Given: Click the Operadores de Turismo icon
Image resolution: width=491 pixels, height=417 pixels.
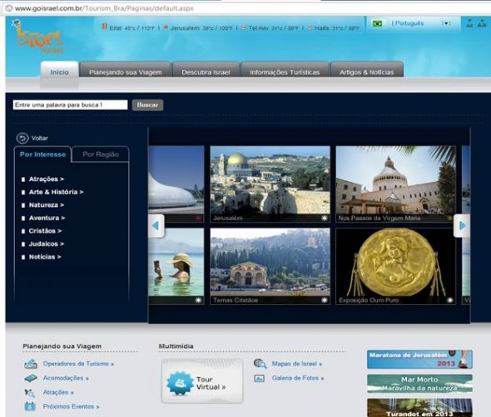Looking at the screenshot, I should (31, 364).
